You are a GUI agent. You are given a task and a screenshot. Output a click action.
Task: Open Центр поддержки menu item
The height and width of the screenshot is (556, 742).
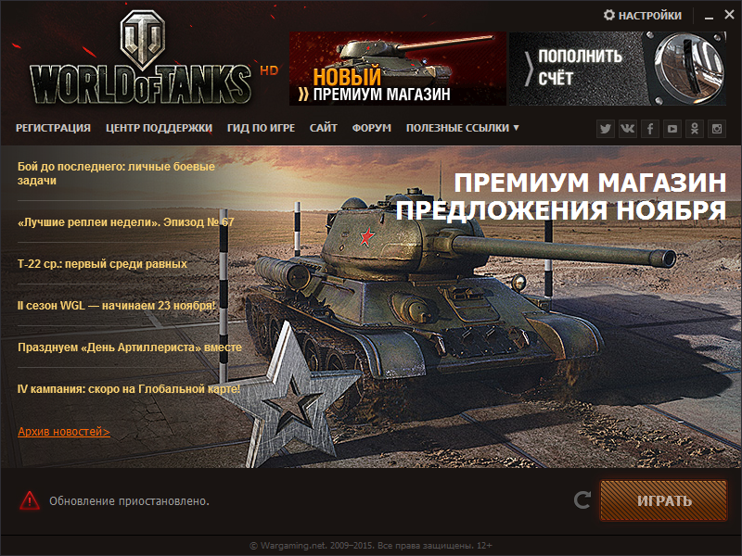pos(159,128)
